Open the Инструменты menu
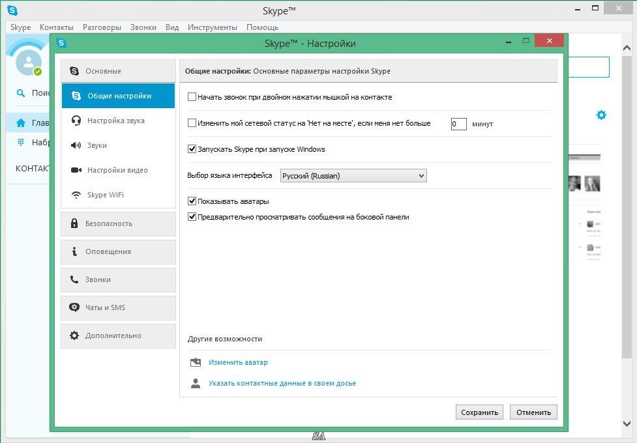Screen dimensions: 637x443 tap(213, 27)
